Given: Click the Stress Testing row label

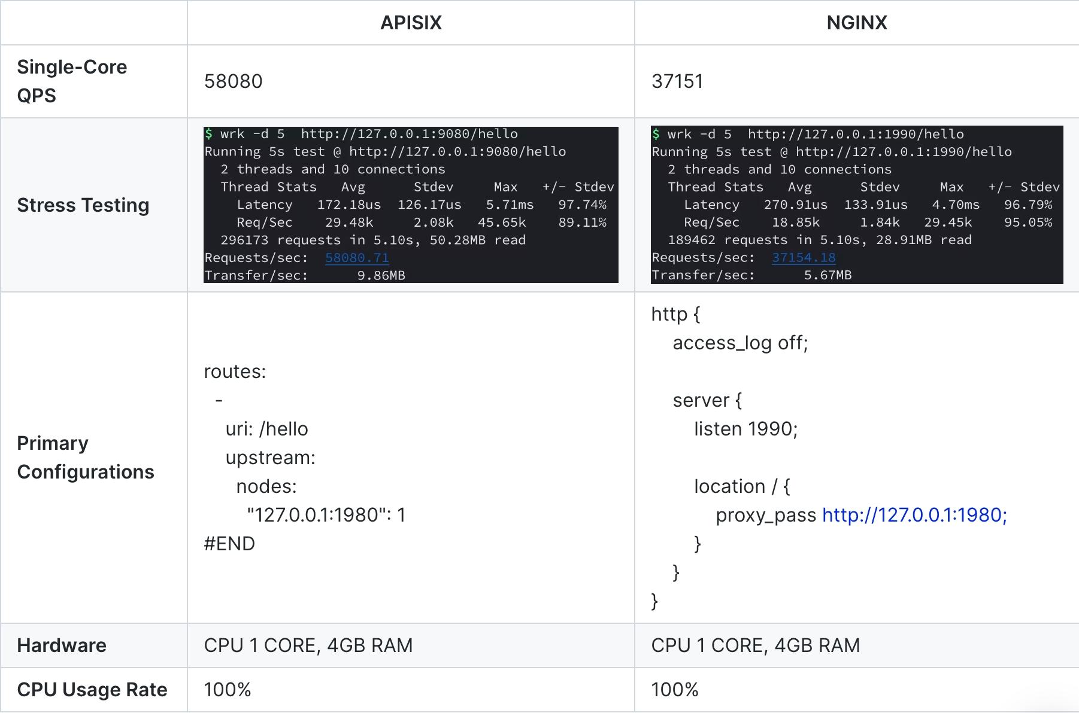Looking at the screenshot, I should pos(83,205).
